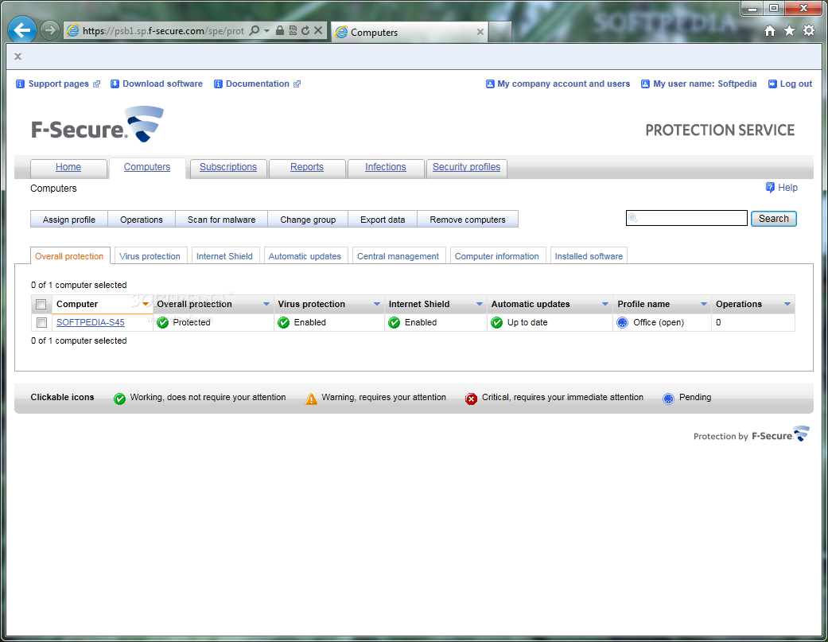Open the Reports tab
The width and height of the screenshot is (828, 642).
(x=307, y=167)
